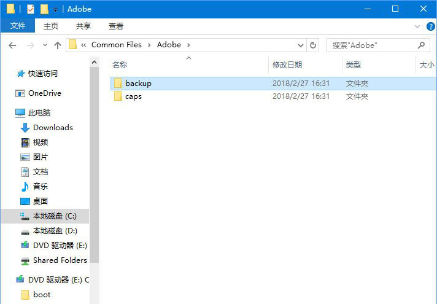Sort by the 大小 column header
The image size is (437, 304).
(427, 65)
